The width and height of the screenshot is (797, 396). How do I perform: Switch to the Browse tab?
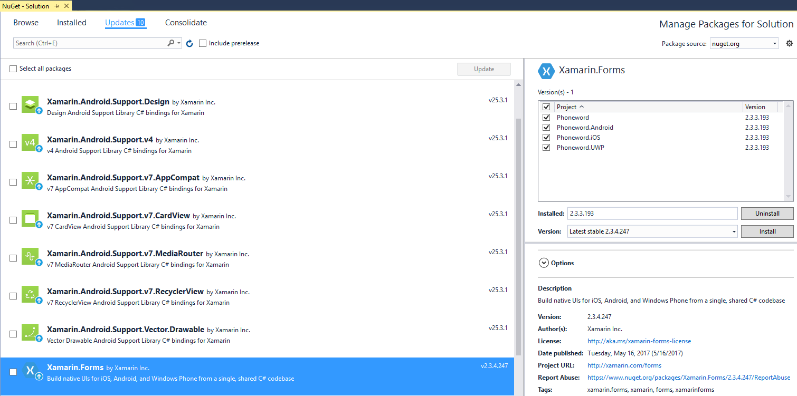pos(26,23)
